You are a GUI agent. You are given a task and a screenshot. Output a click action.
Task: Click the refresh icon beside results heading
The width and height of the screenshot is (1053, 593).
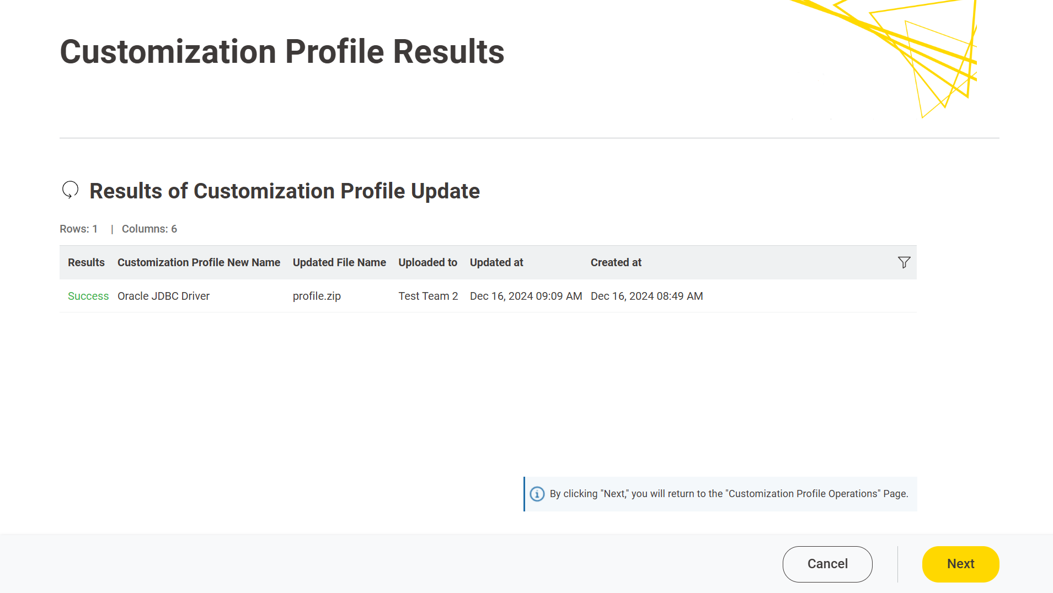pos(70,190)
